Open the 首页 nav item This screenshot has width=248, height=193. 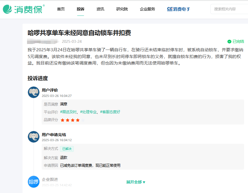(x=61, y=9)
